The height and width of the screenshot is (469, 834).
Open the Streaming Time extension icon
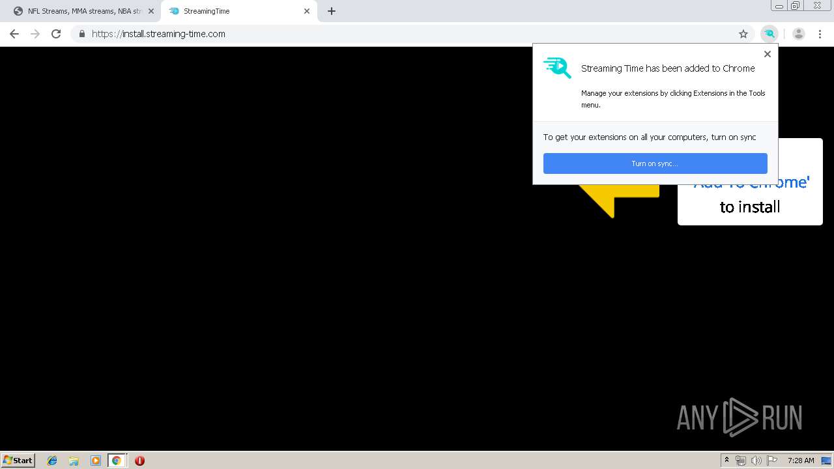pyautogui.click(x=769, y=34)
